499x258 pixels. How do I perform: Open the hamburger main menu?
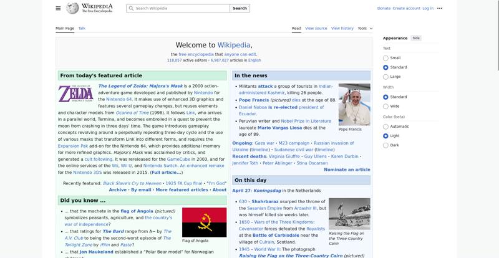58,8
